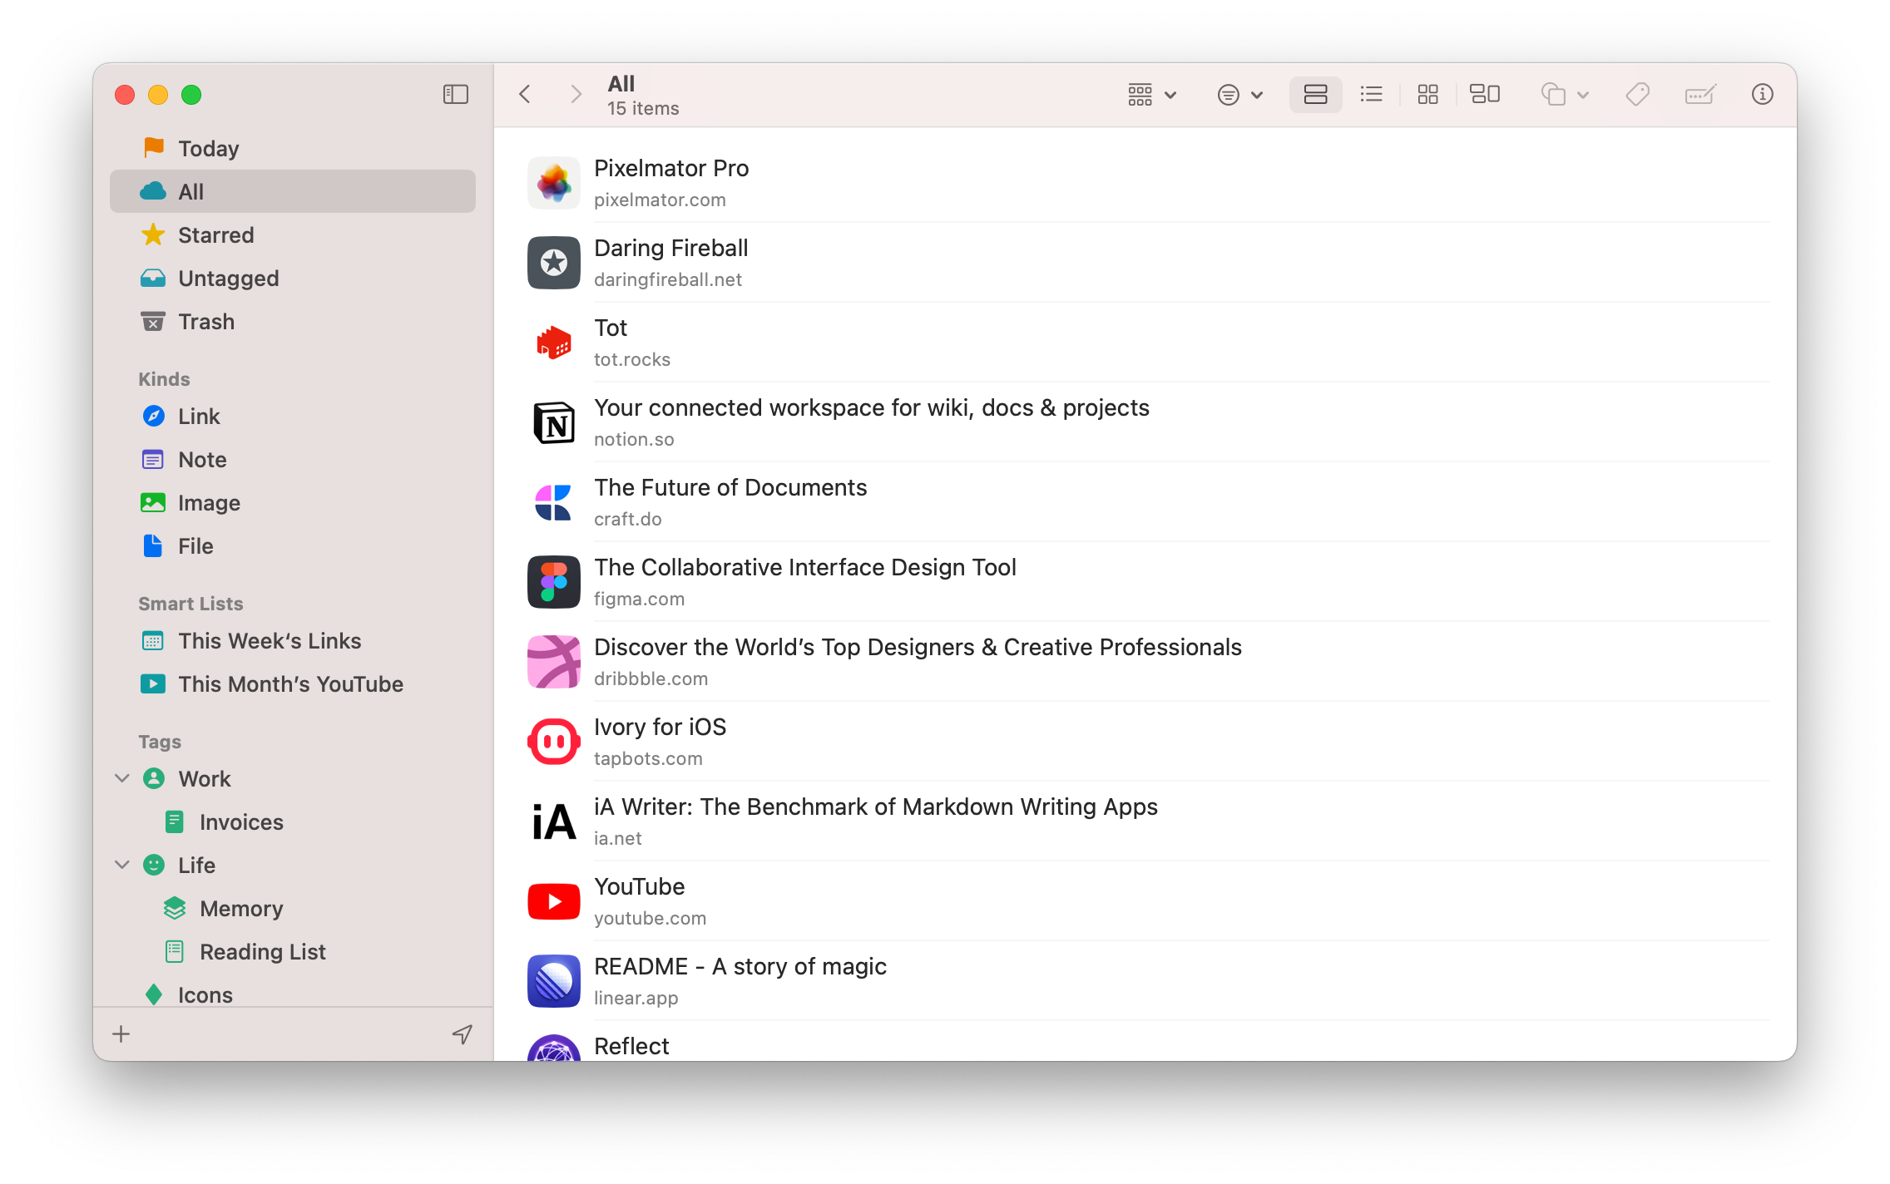Toggle the sidebar visibility
1890x1184 pixels.
(x=455, y=94)
